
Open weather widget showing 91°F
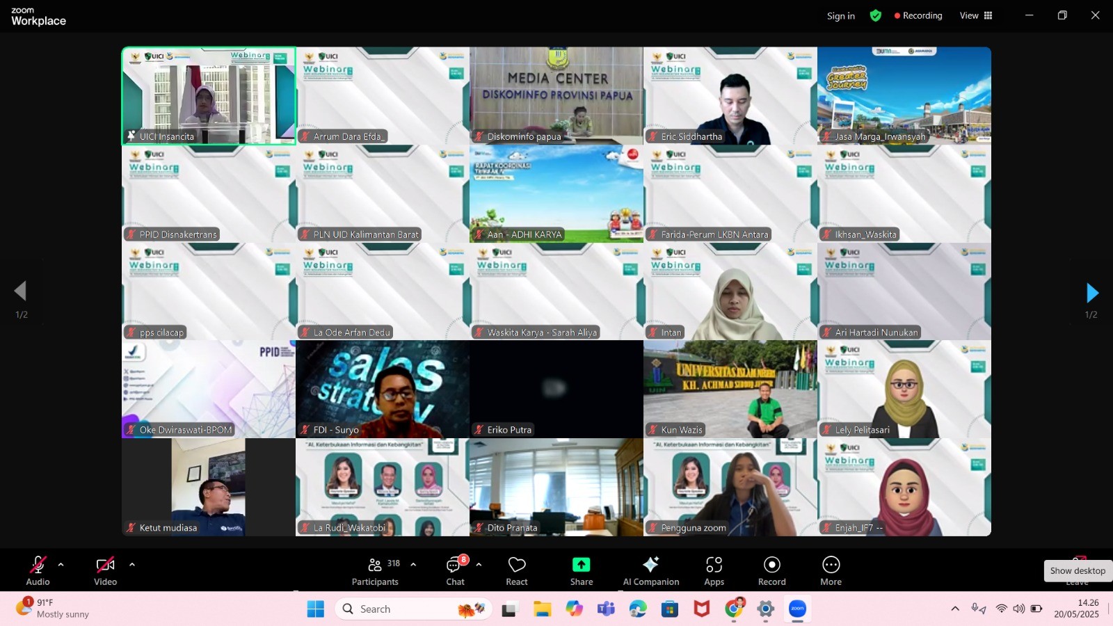pyautogui.click(x=53, y=609)
